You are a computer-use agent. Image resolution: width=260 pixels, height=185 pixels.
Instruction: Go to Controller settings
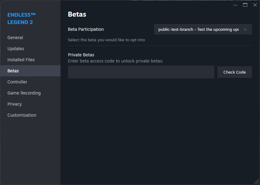tap(17, 82)
